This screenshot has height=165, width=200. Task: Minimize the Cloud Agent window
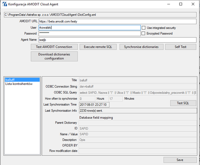pyautogui.click(x=169, y=4)
